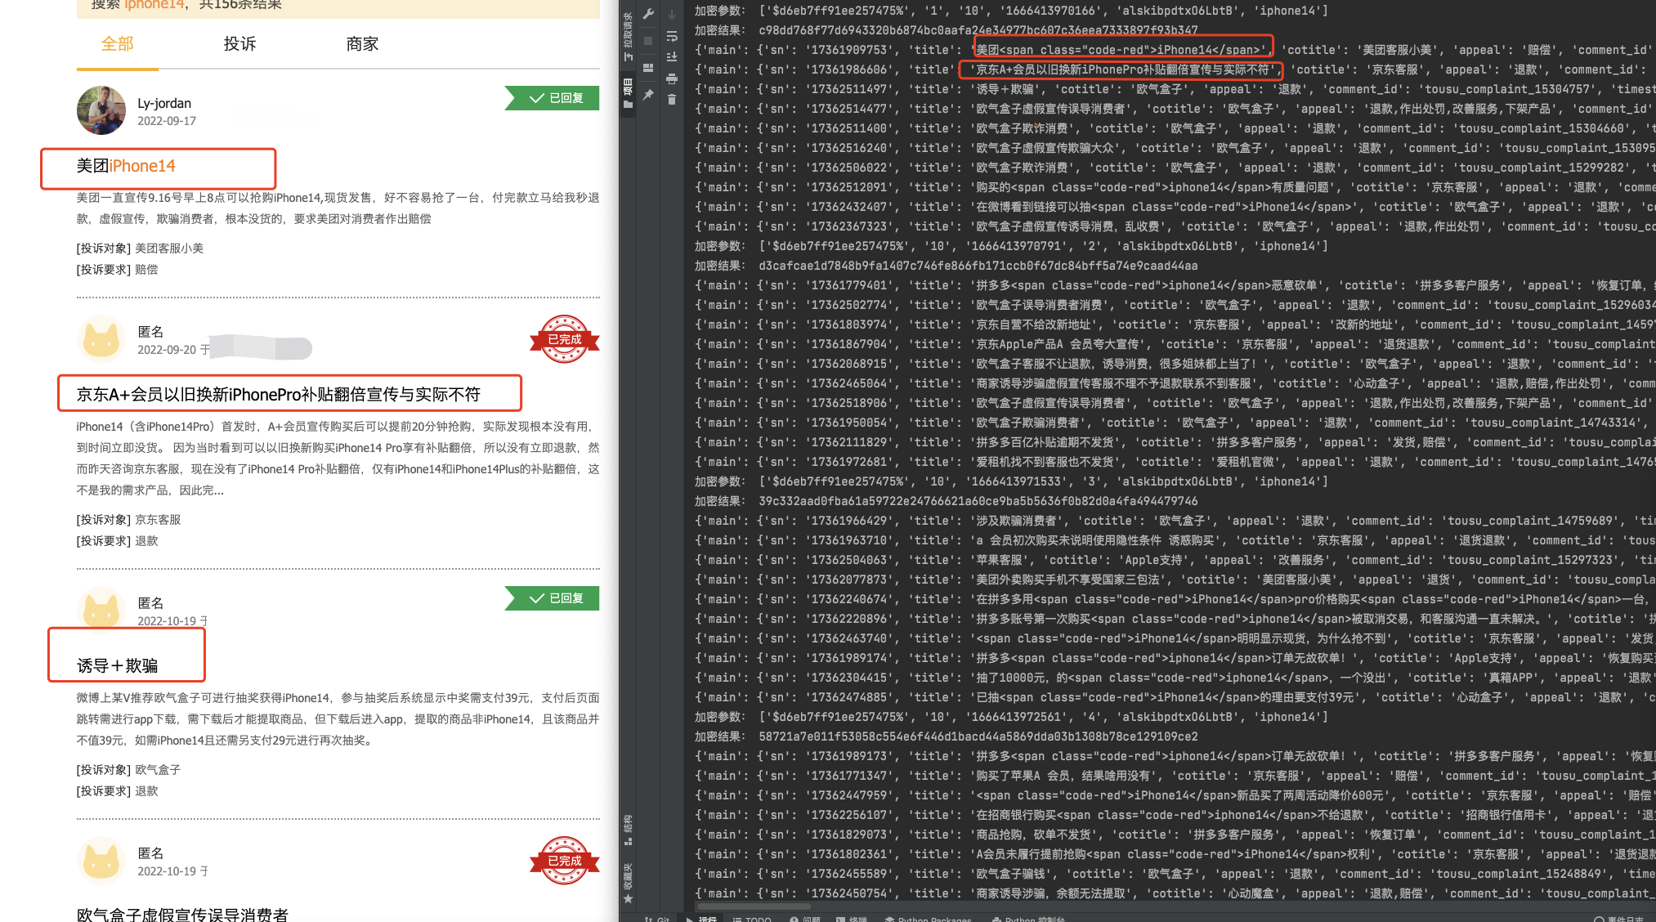Viewport: 1656px width, 922px height.
Task: Pin the run tab with pin icon
Action: point(648,95)
